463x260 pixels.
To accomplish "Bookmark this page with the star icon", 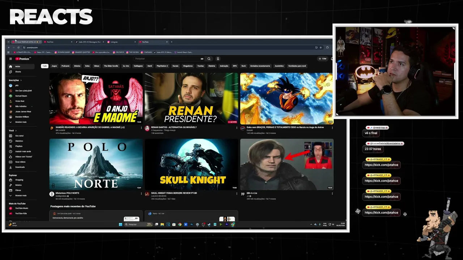I will pos(322,47).
